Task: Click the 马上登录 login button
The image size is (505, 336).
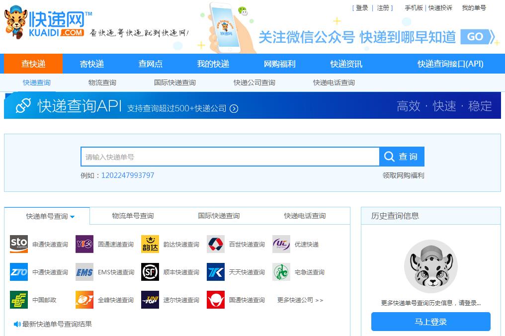Action: tap(430, 322)
